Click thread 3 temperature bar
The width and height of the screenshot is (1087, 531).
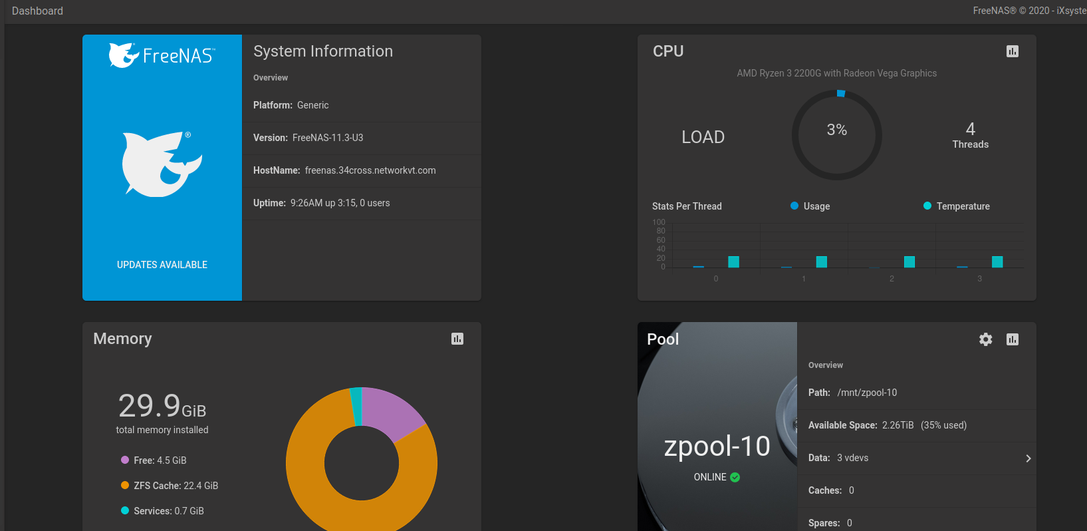[x=997, y=262]
